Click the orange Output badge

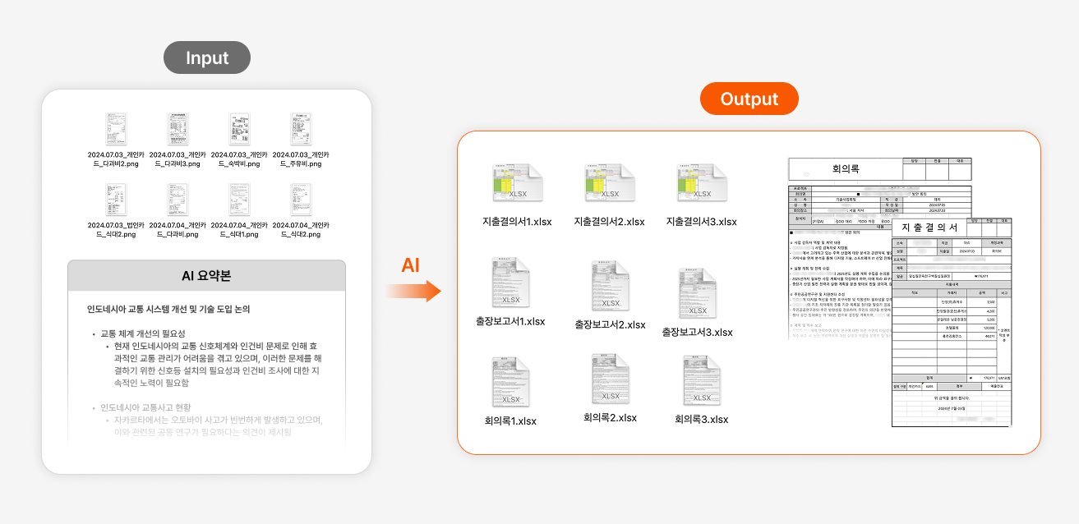(749, 99)
